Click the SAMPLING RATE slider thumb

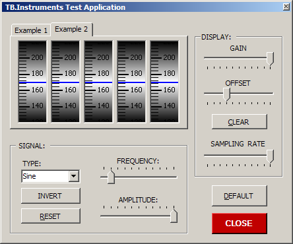click(x=270, y=156)
